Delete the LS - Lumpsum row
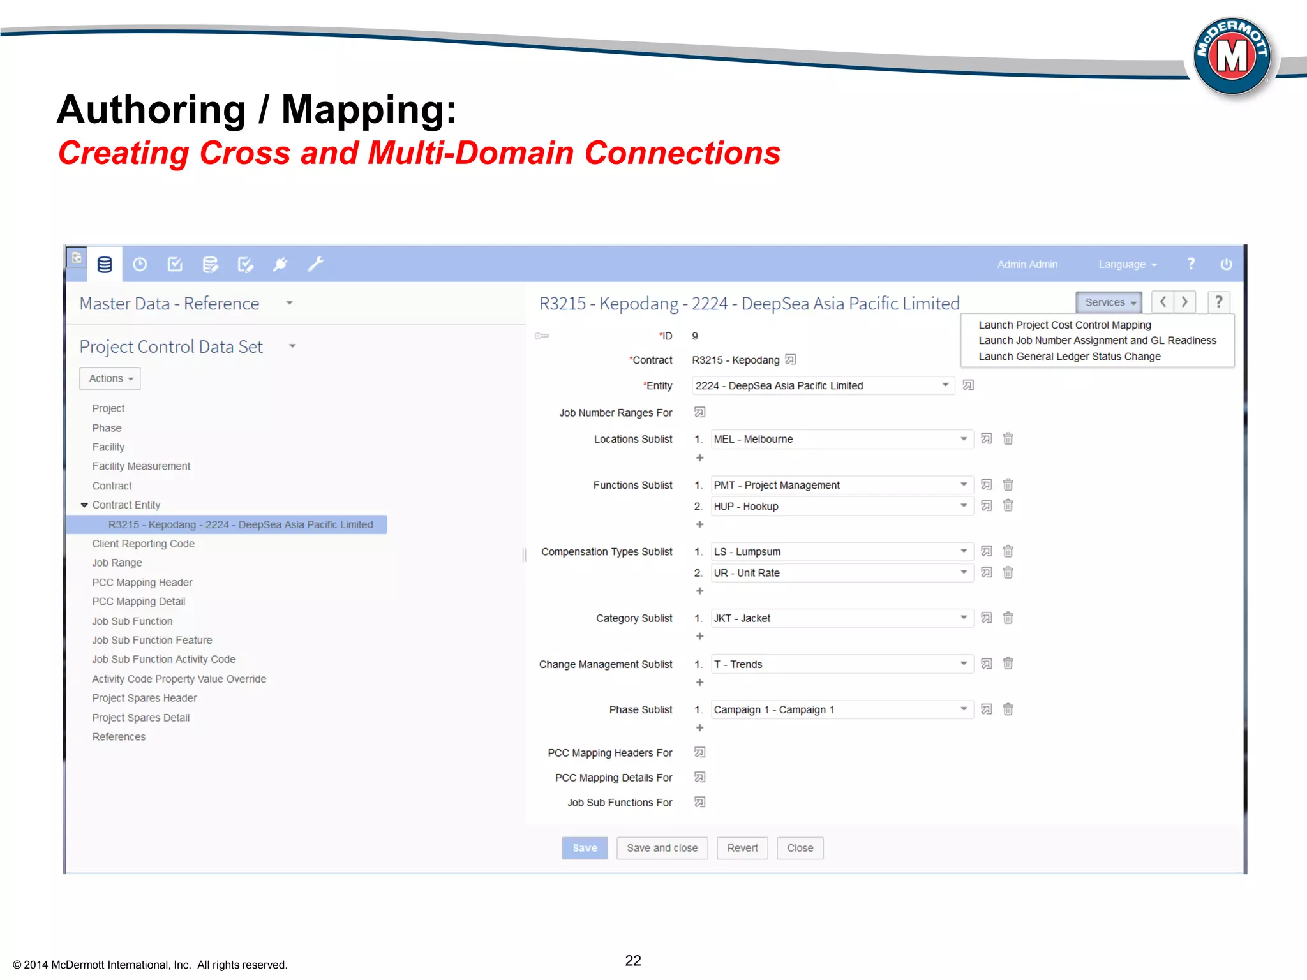Viewport: 1307px width, 980px height. 1008,551
